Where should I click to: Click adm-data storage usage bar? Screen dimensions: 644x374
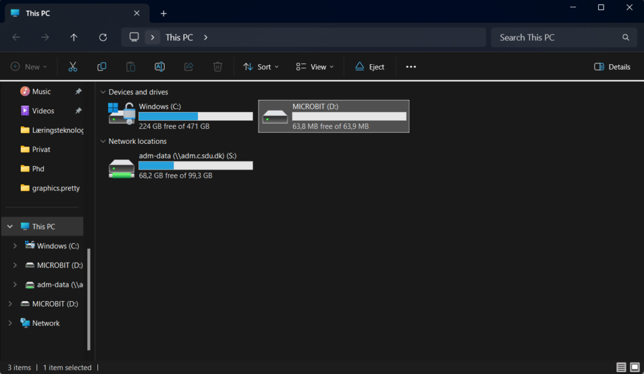pyautogui.click(x=196, y=165)
